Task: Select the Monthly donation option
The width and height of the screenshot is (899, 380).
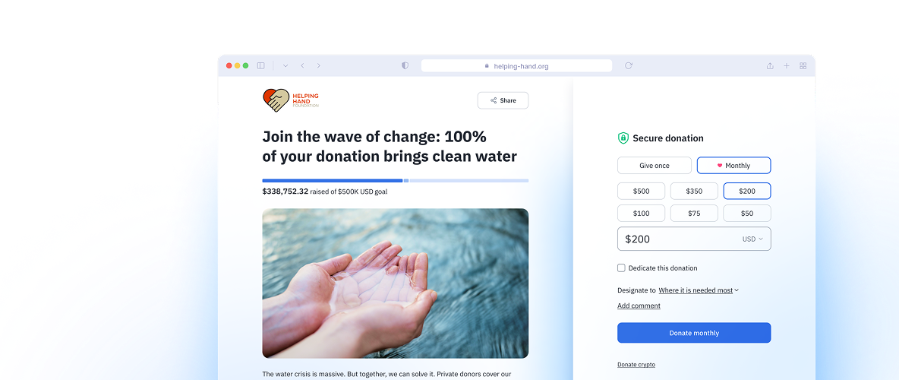Action: pos(734,166)
